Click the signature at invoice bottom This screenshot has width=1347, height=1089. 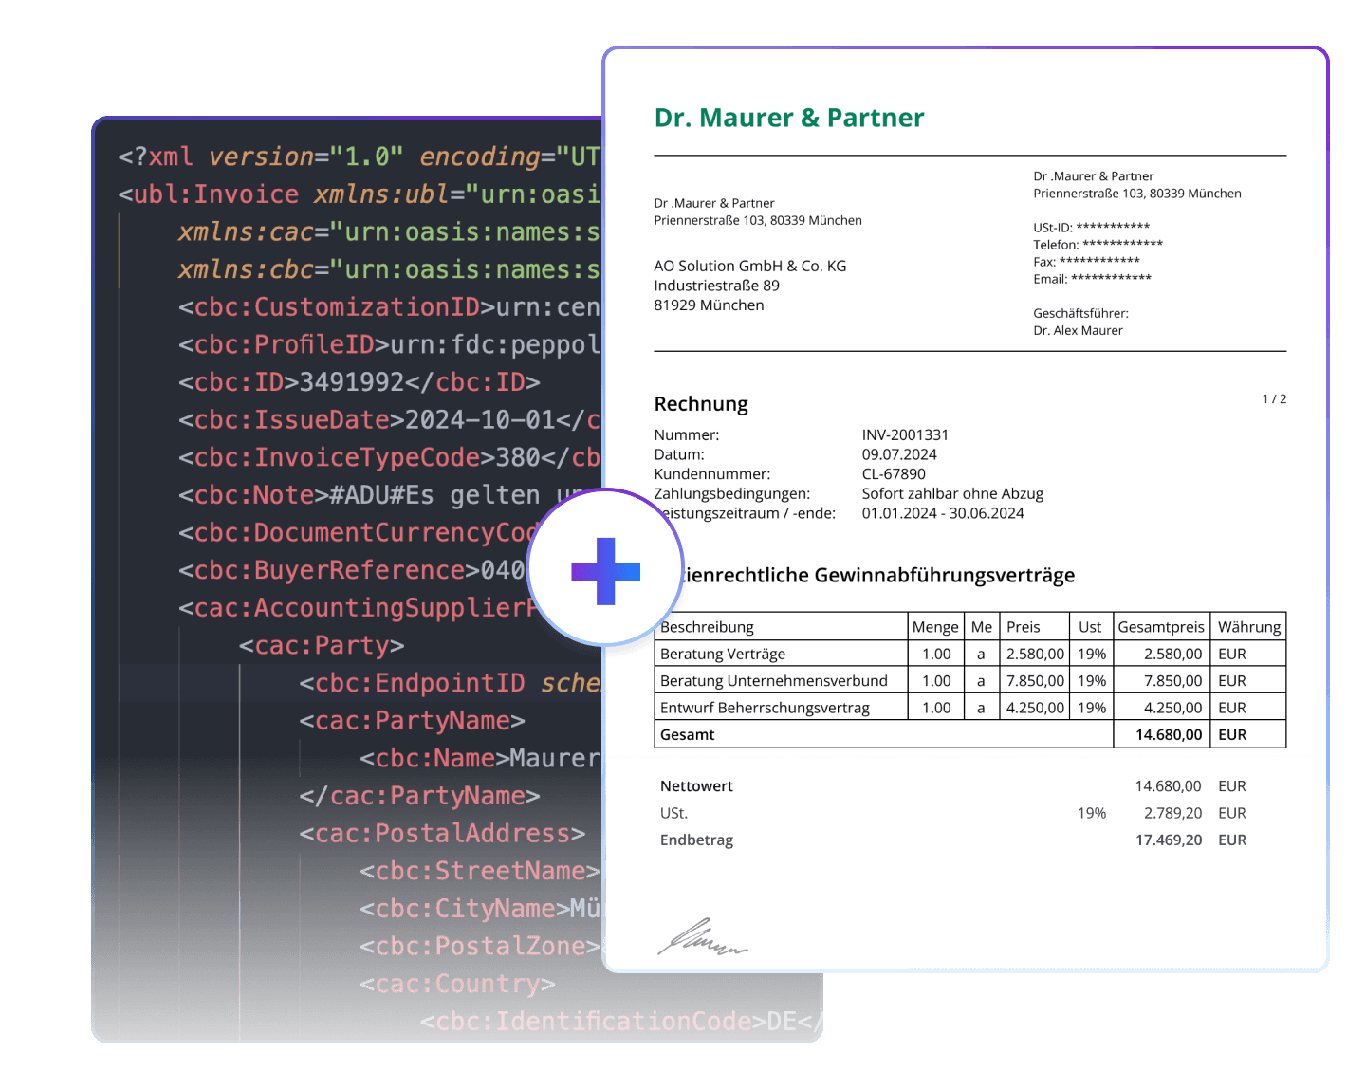[702, 937]
